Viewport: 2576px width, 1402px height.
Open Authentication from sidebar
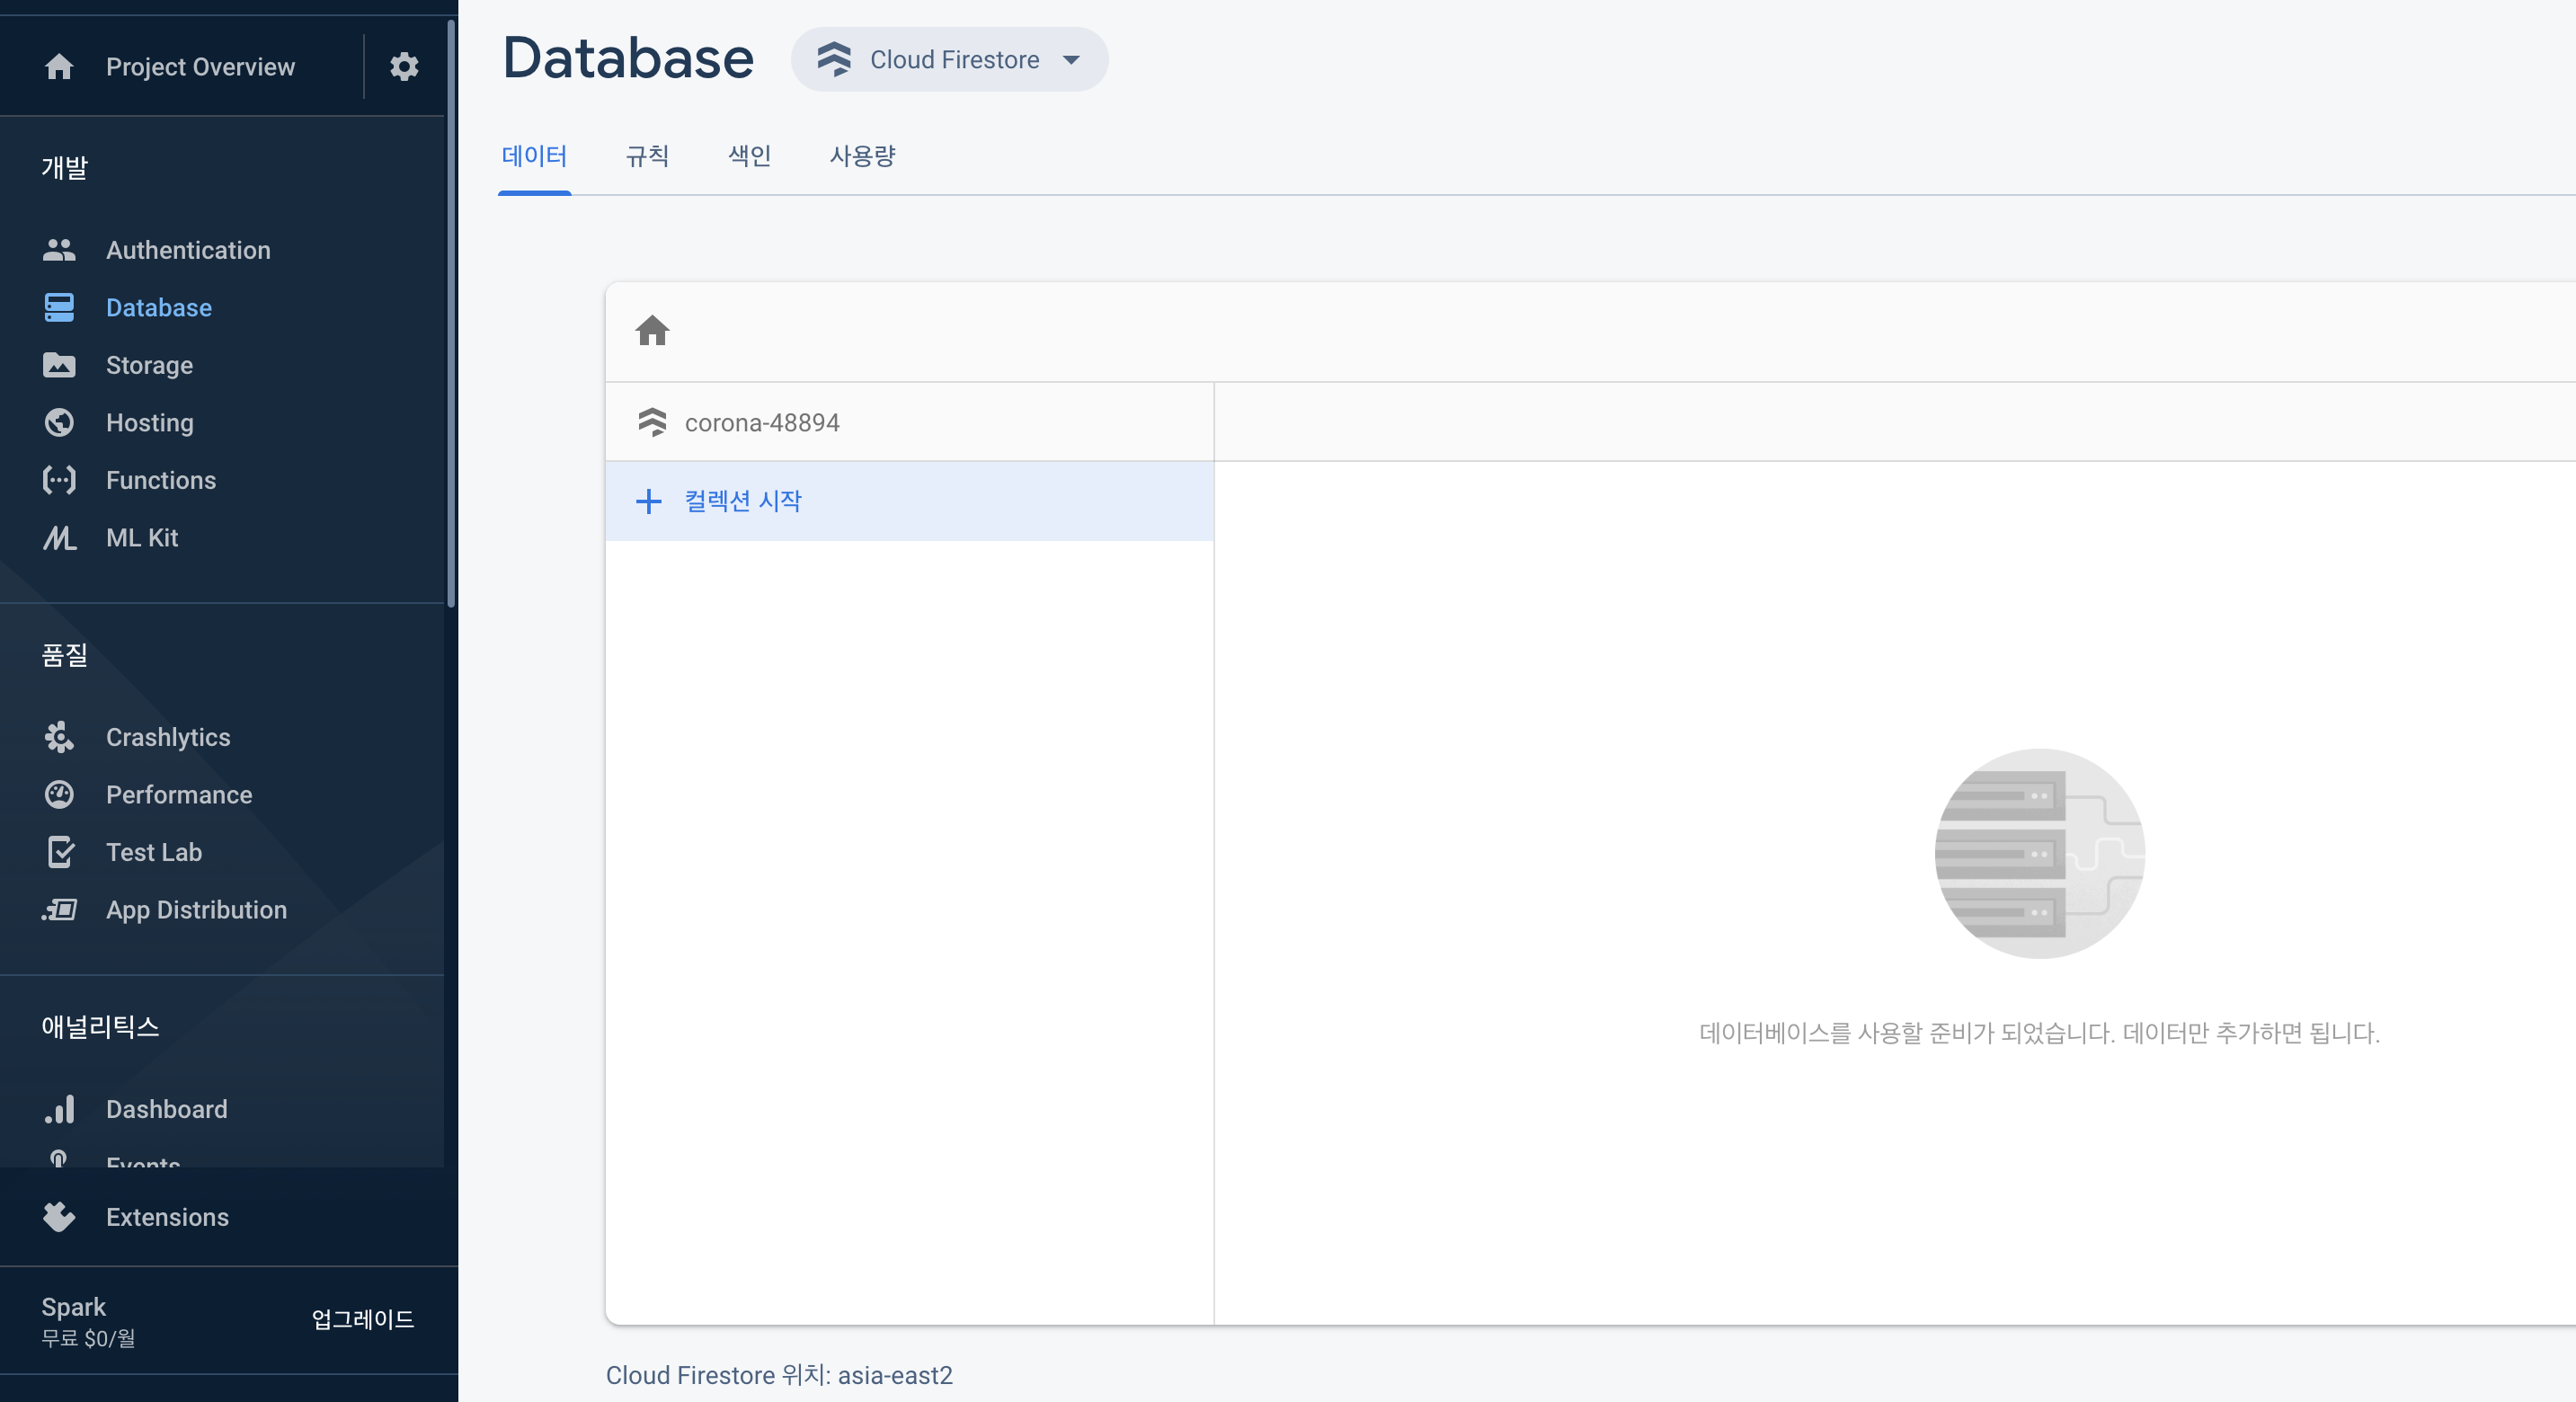point(188,250)
